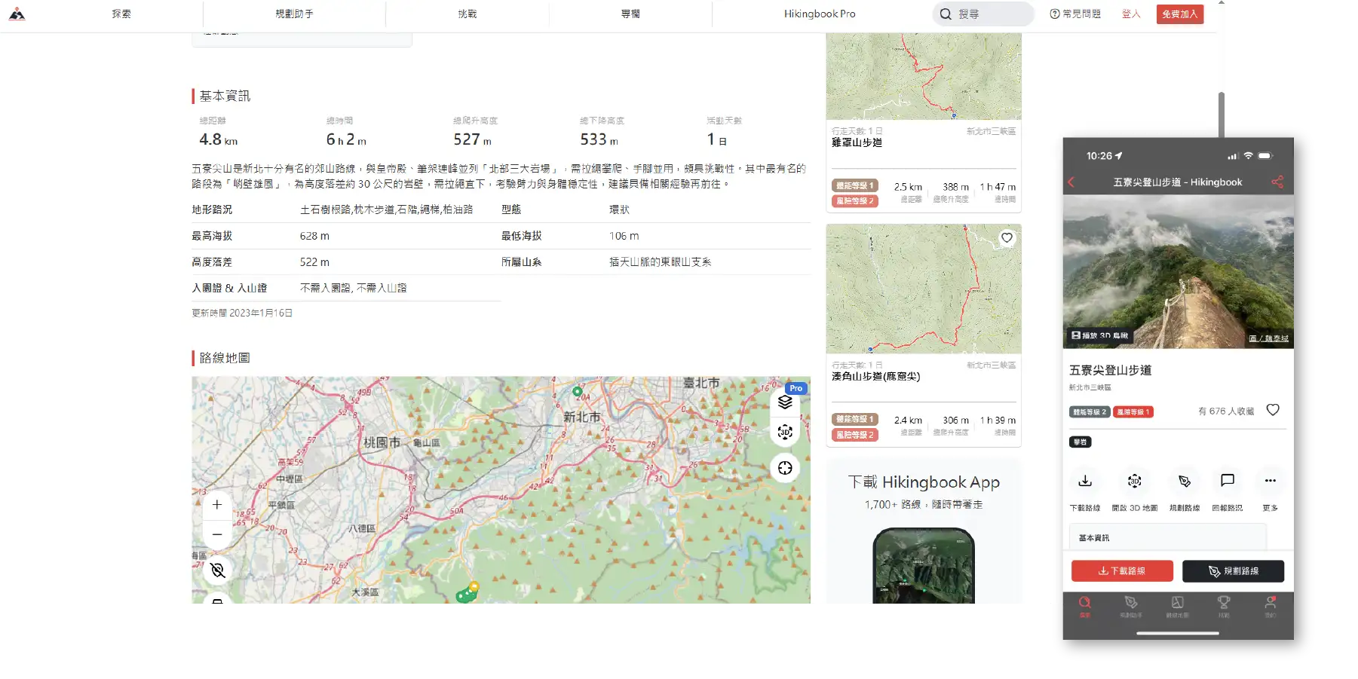Click the red 下載路線 button on phone

(x=1122, y=571)
